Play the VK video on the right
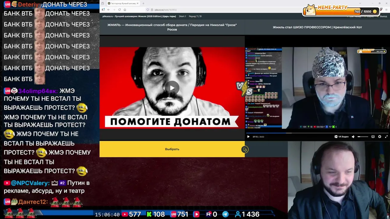Viewport: 390px width, 219px height. [248, 137]
